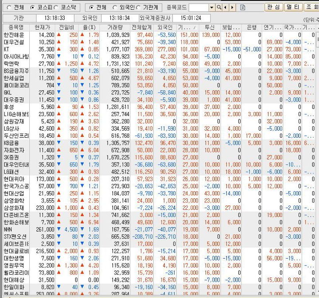Select the 코스피 radio button
Image resolution: width=319 pixels, height=298 pixels.
(32, 8)
